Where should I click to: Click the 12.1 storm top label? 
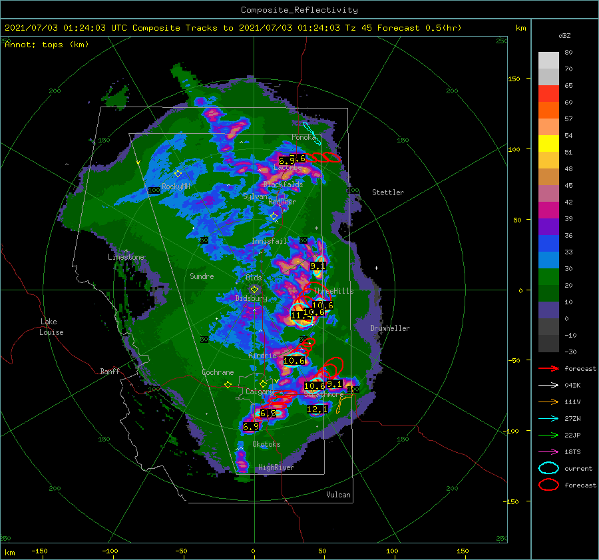coord(317,410)
